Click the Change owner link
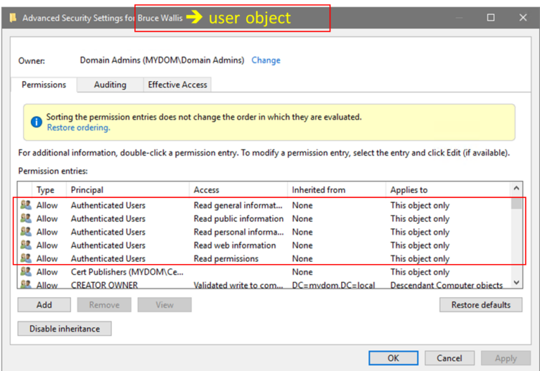Image resolution: width=540 pixels, height=371 pixels. pos(266,60)
